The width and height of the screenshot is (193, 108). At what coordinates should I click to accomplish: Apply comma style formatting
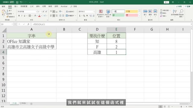pyautogui.click(x=87, y=16)
